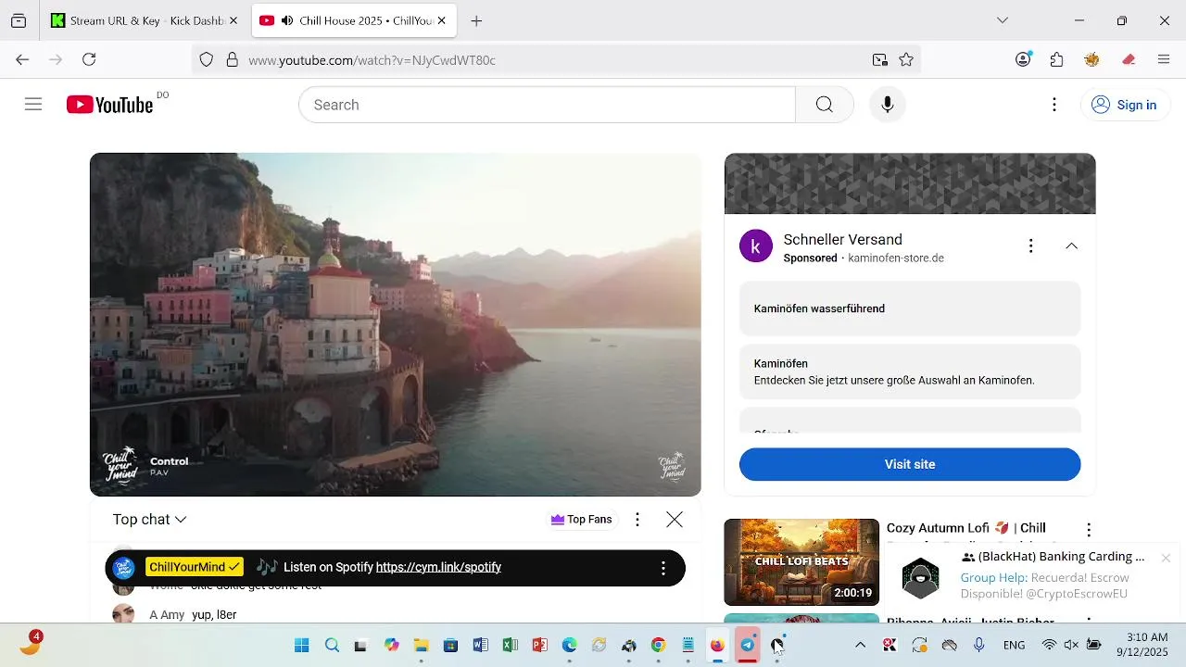Image resolution: width=1186 pixels, height=667 pixels.
Task: Open the Firefox extensions puzzle icon
Action: (1057, 59)
